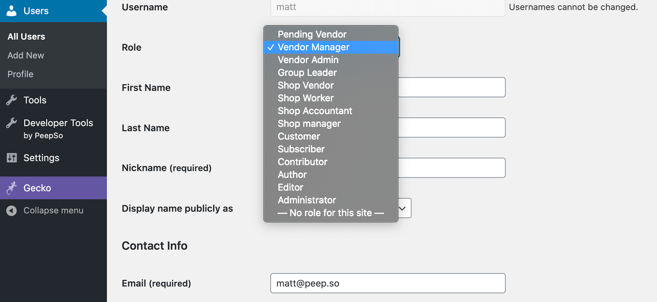The width and height of the screenshot is (657, 302).
Task: Select Shop manager role
Action: coord(331,124)
